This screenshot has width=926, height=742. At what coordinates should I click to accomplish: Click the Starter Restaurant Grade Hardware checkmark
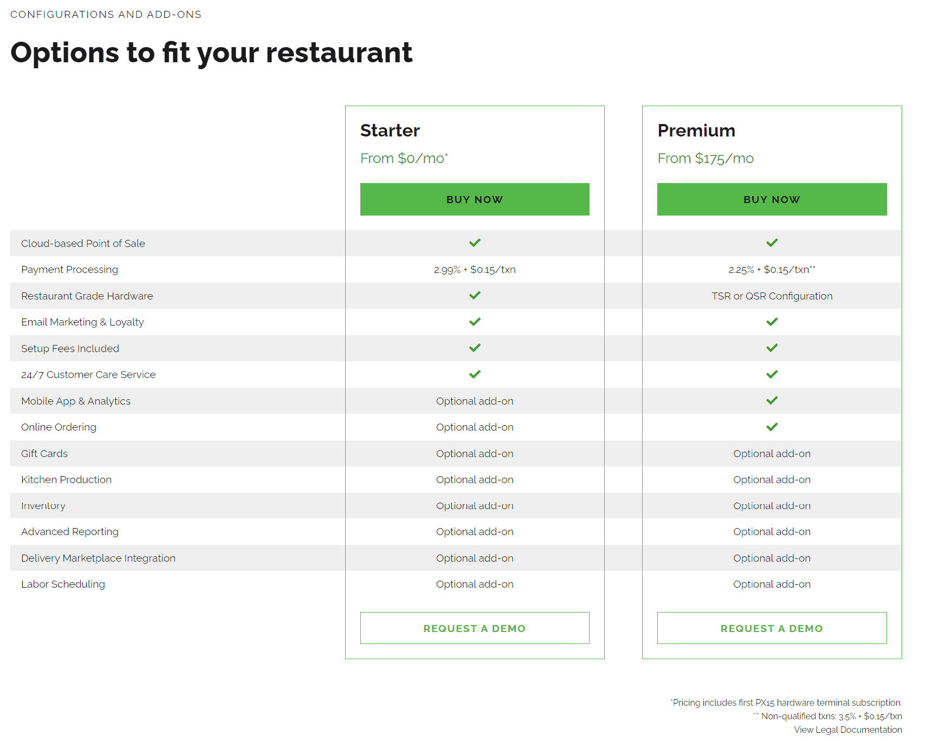(475, 295)
